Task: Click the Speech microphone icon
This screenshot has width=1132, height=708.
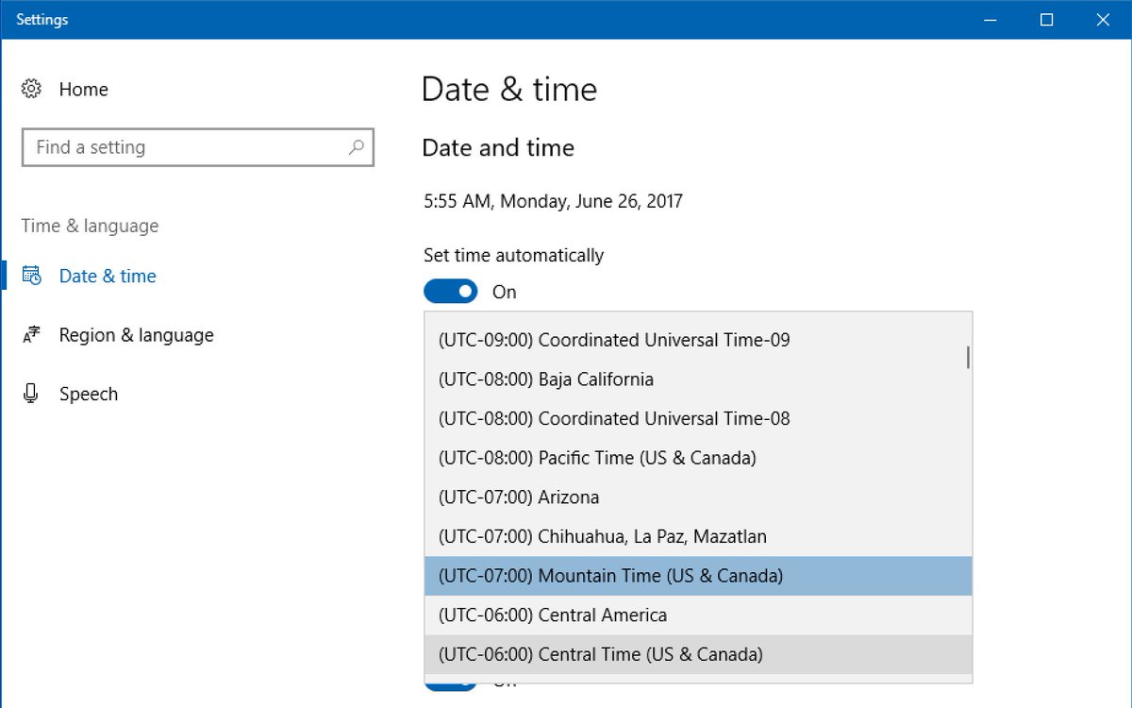Action: pyautogui.click(x=31, y=394)
